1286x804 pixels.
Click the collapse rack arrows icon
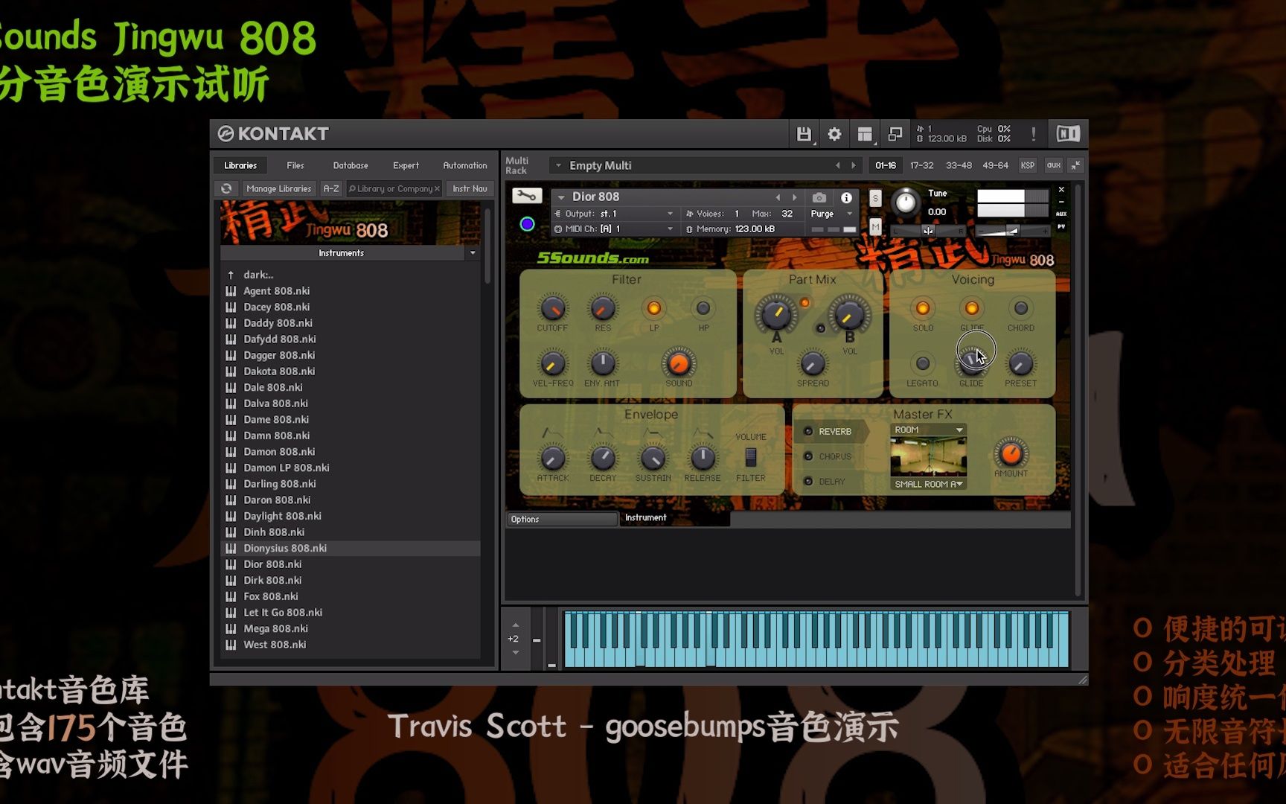tap(1075, 165)
